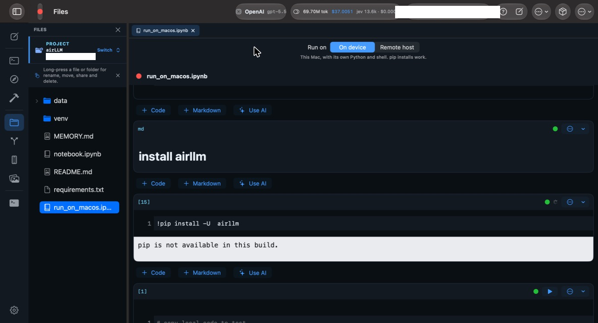Click green status dot of cell [15]
The image size is (598, 323).
(x=547, y=202)
